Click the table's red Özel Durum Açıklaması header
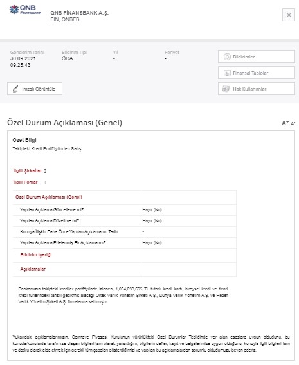 pyautogui.click(x=49, y=197)
